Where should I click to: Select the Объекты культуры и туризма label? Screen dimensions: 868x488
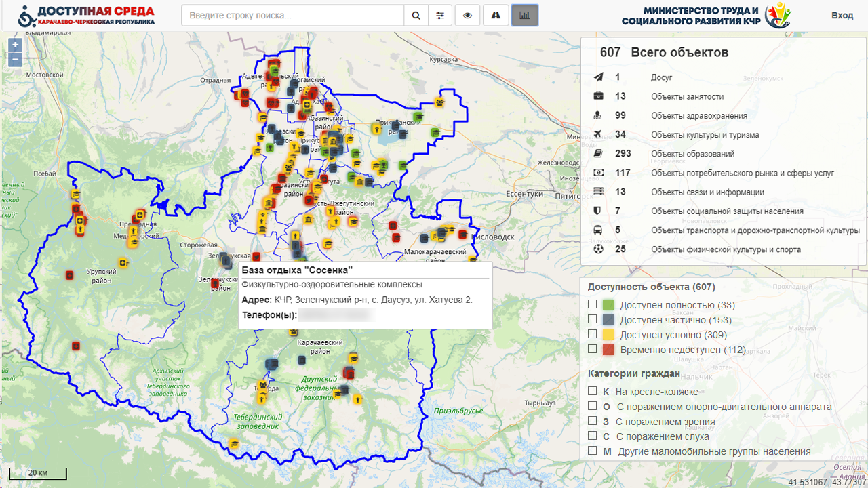705,135
